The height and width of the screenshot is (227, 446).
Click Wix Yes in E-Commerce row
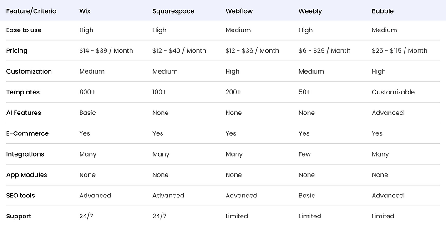click(85, 133)
